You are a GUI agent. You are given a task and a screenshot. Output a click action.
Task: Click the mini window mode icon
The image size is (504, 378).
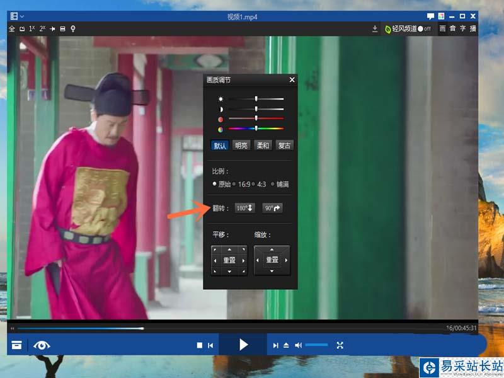pos(22,29)
